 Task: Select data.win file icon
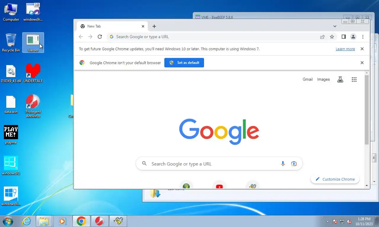[x=11, y=105]
